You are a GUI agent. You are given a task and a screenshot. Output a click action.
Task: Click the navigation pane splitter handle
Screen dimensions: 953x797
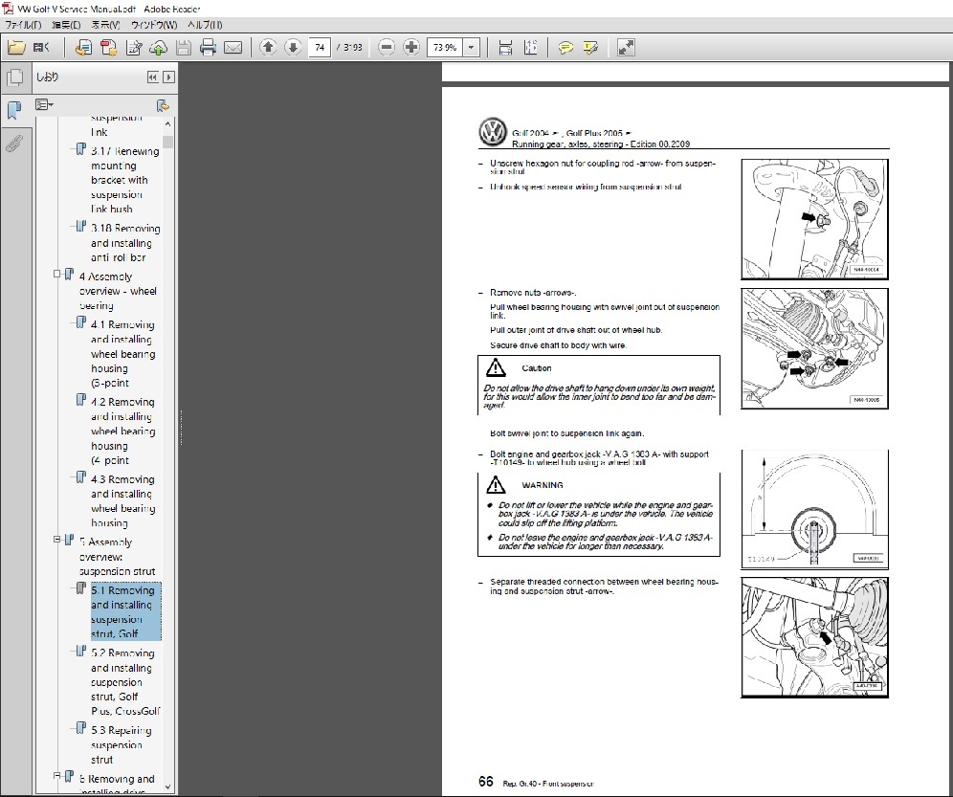181,428
